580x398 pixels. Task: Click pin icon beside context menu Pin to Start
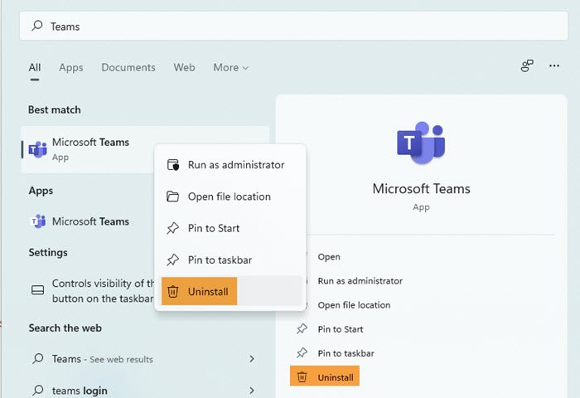[172, 228]
